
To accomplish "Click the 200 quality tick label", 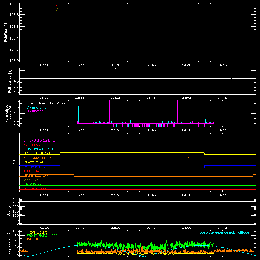I will click(x=15, y=207).
